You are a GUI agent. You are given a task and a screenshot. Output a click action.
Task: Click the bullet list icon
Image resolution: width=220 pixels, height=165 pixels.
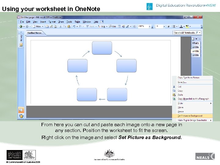pyautogui.click(x=174, y=26)
